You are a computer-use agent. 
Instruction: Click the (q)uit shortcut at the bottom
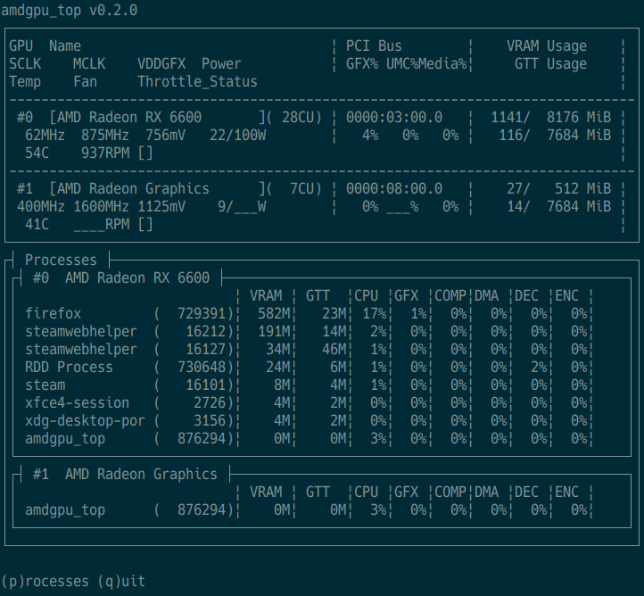(120, 581)
